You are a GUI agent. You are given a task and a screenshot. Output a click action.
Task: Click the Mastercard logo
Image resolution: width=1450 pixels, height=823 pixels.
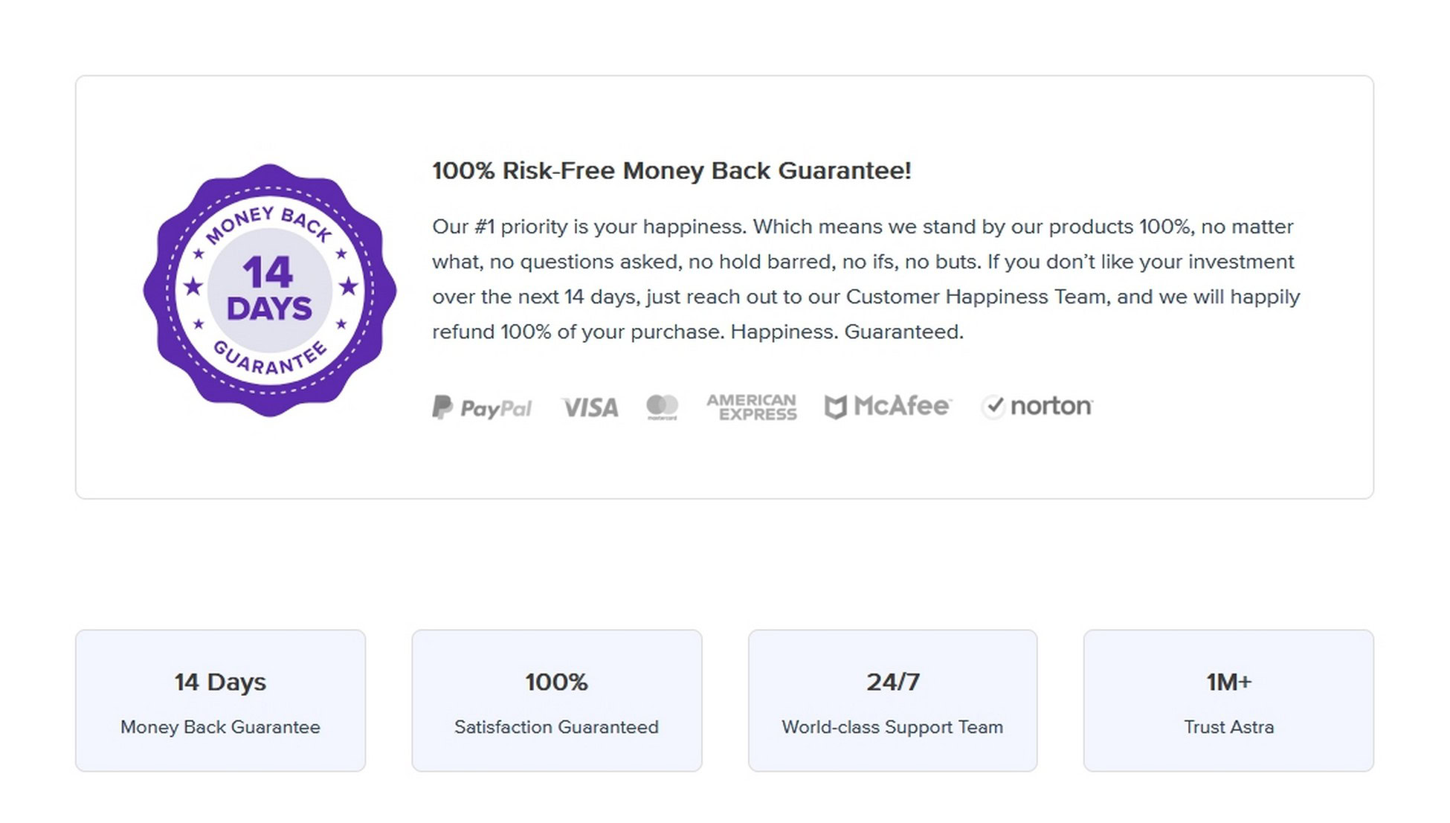click(x=662, y=407)
